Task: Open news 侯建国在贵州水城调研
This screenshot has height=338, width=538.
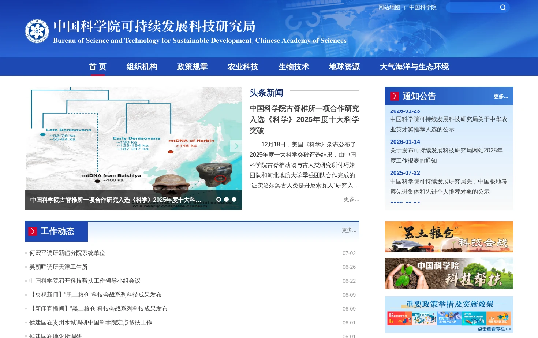Action: [91, 323]
